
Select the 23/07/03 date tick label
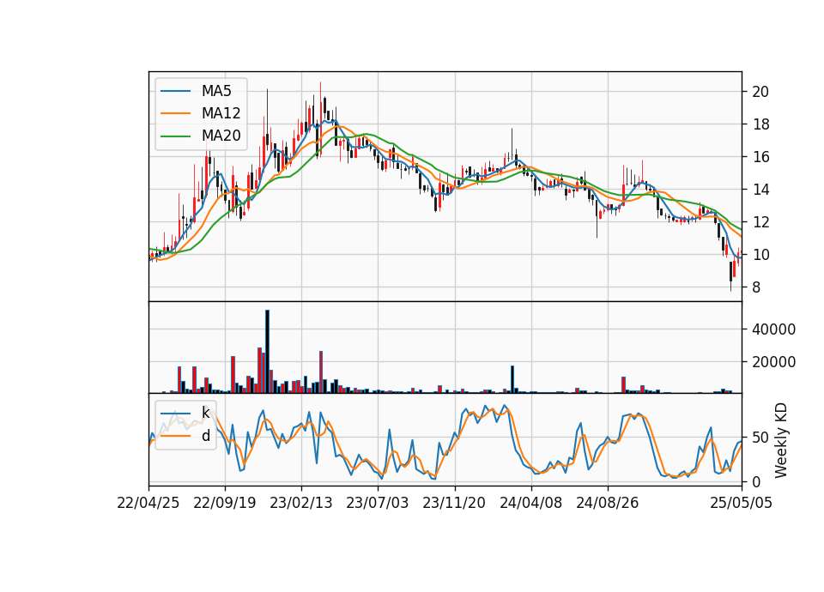point(378,504)
